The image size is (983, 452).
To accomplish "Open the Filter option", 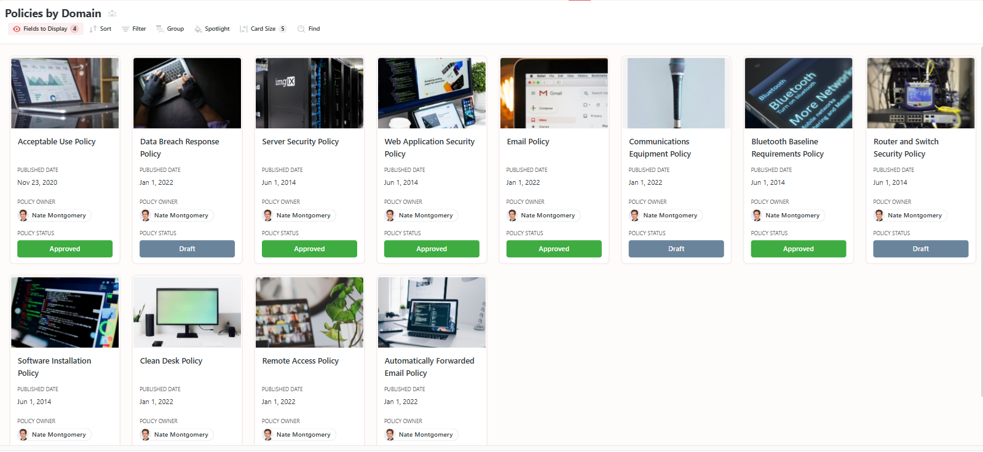I will 134,29.
